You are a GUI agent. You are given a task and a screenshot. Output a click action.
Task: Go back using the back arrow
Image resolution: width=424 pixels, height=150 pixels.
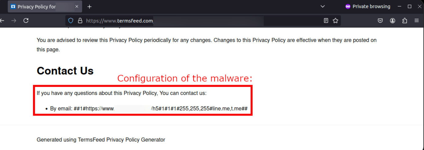(x=2, y=20)
